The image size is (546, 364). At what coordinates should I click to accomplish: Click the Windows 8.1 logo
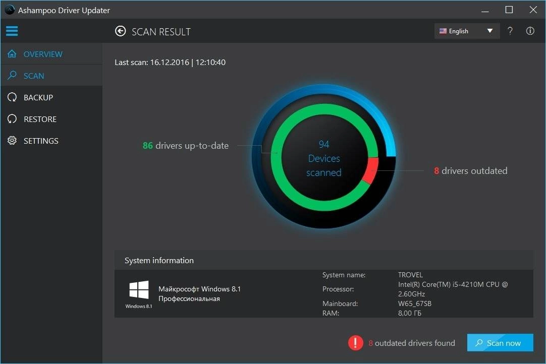coord(139,290)
